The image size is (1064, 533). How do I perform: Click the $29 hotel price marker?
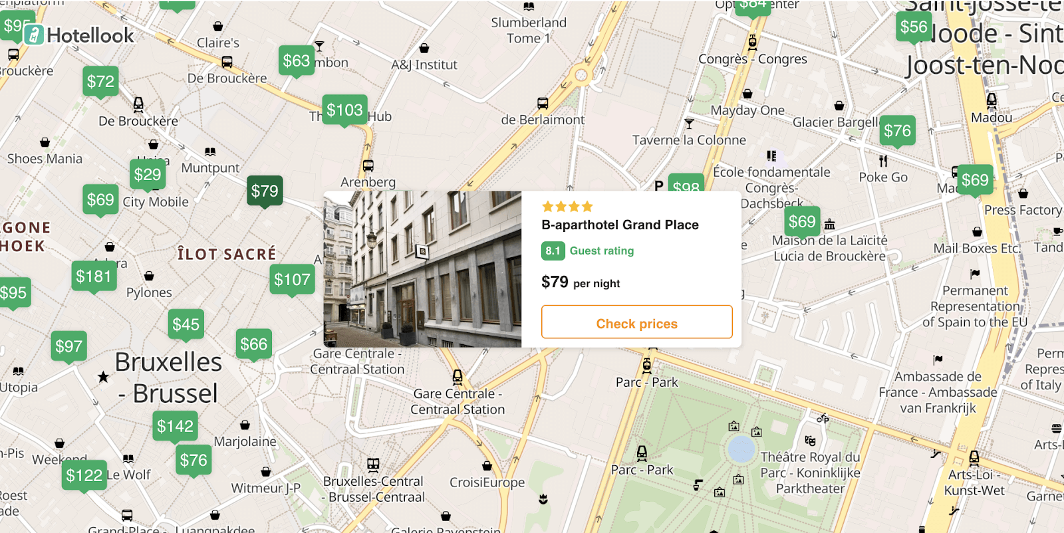pos(147,174)
